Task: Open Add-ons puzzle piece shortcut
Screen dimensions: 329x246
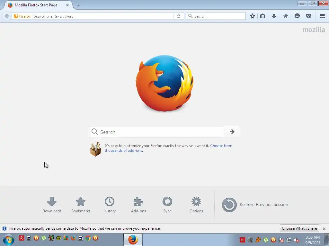Action: click(138, 205)
